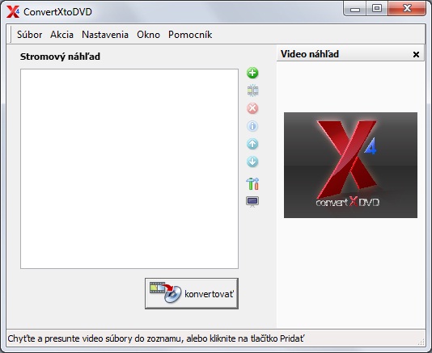Open settings via hammer and screwdriver icon
The image size is (432, 353).
click(x=252, y=184)
